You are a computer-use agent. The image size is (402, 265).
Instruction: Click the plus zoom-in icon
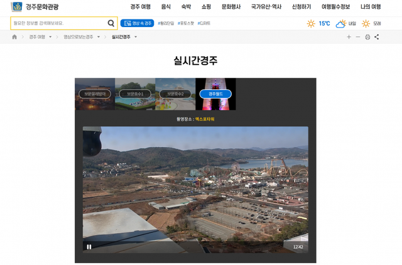(x=349, y=37)
